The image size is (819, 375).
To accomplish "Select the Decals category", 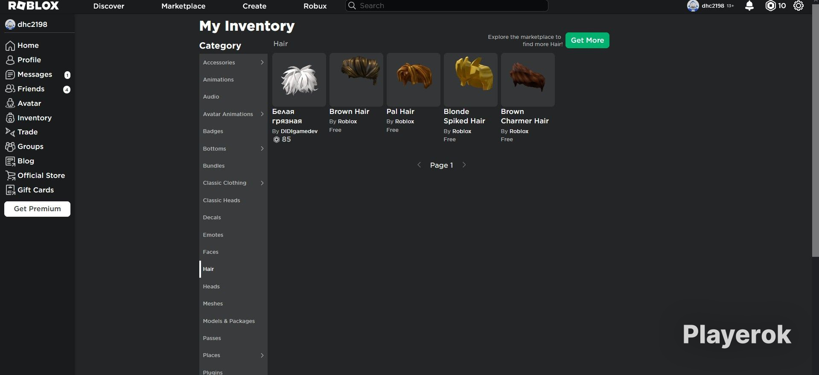I will [x=233, y=218].
